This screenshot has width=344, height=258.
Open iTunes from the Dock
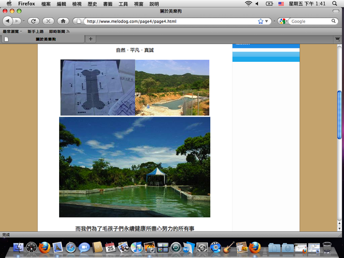point(137,248)
